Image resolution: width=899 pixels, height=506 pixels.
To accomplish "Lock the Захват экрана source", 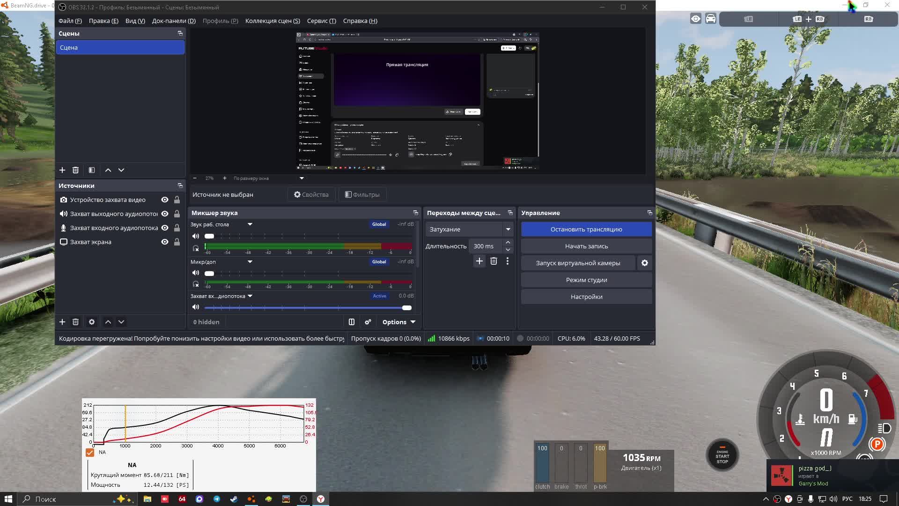I will pyautogui.click(x=177, y=242).
